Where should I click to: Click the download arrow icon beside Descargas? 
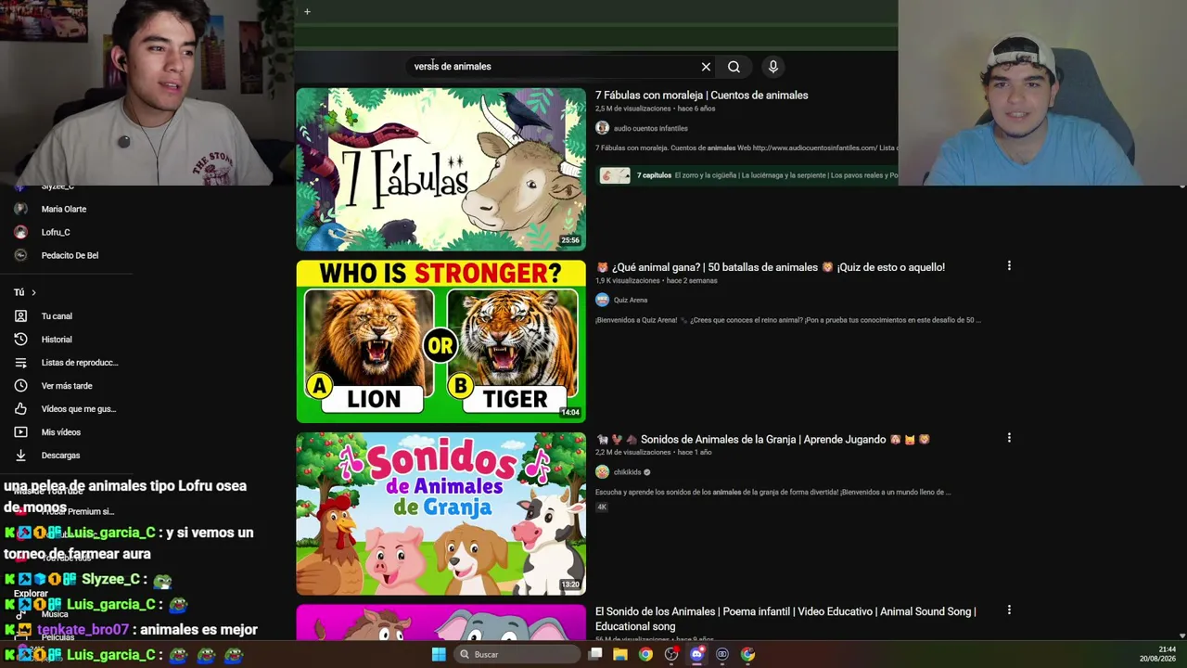(20, 456)
